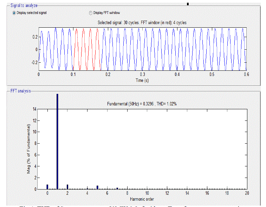Image resolution: width=266 pixels, height=207 pixels.
Task: Click the DC component bar at harmonic order 0
Action: point(47,187)
